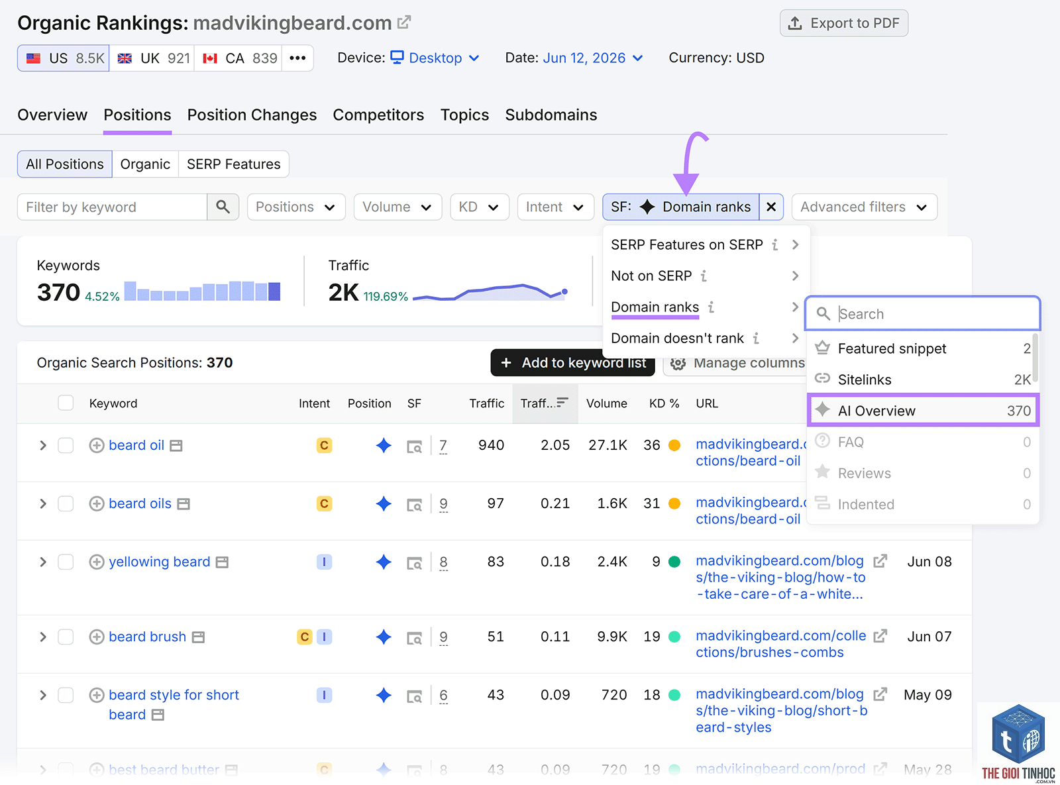
Task: Tick the select-all keywords checkbox
Action: point(66,403)
